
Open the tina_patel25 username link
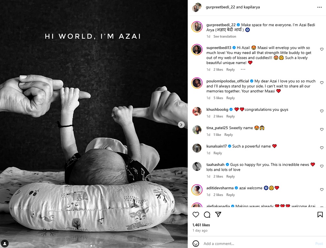click(217, 128)
